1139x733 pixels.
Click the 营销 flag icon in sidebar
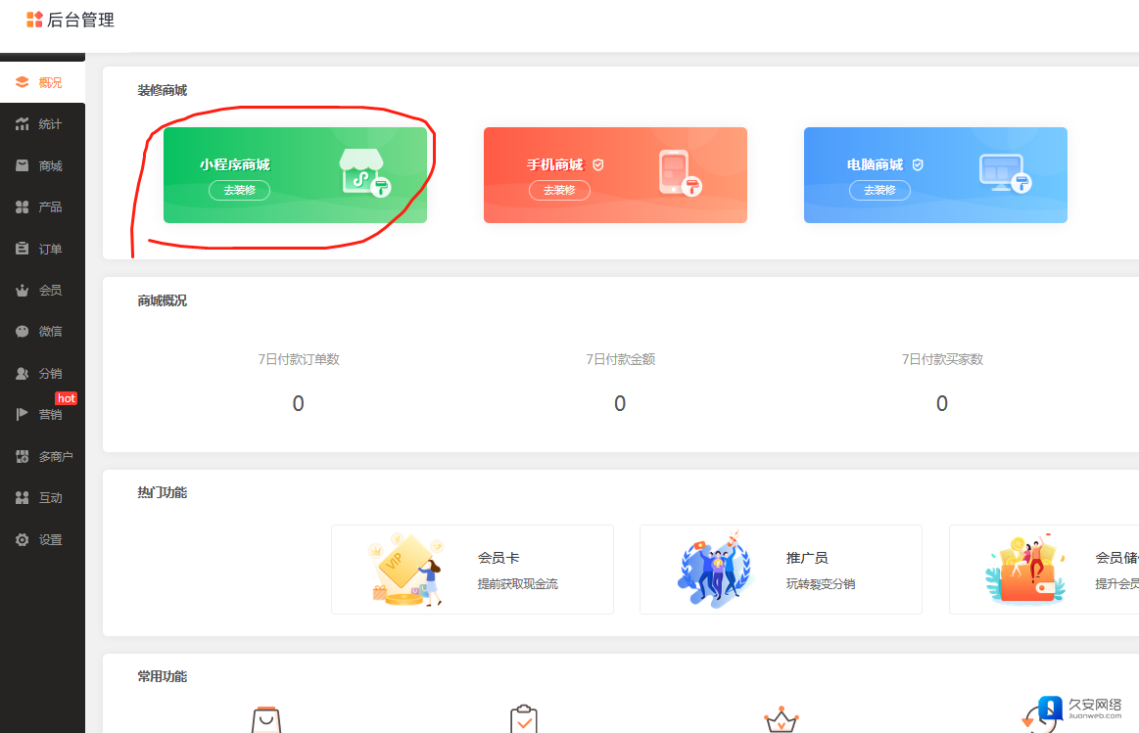pyautogui.click(x=22, y=414)
